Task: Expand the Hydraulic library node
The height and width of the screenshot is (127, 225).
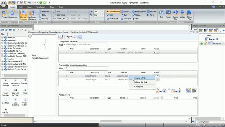Action: (2, 38)
